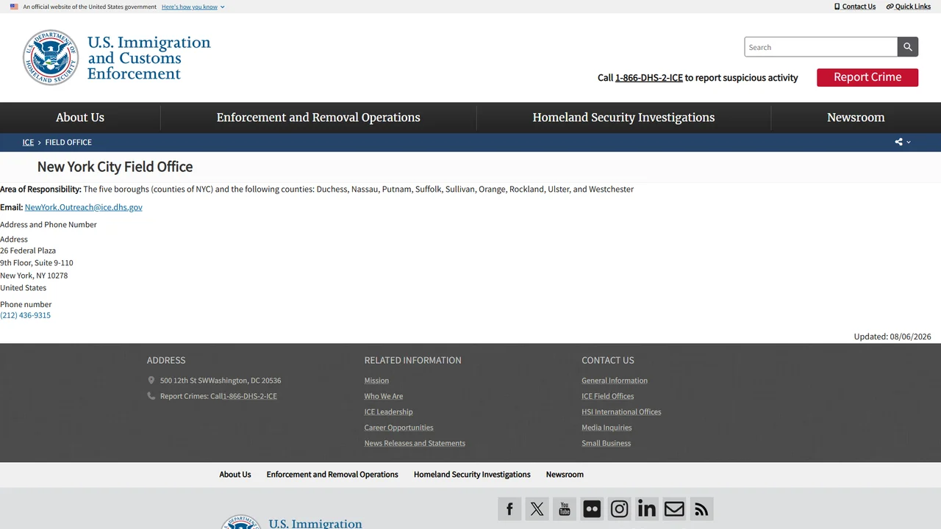The image size is (941, 529).
Task: Open the LinkedIn social icon
Action: click(647, 509)
